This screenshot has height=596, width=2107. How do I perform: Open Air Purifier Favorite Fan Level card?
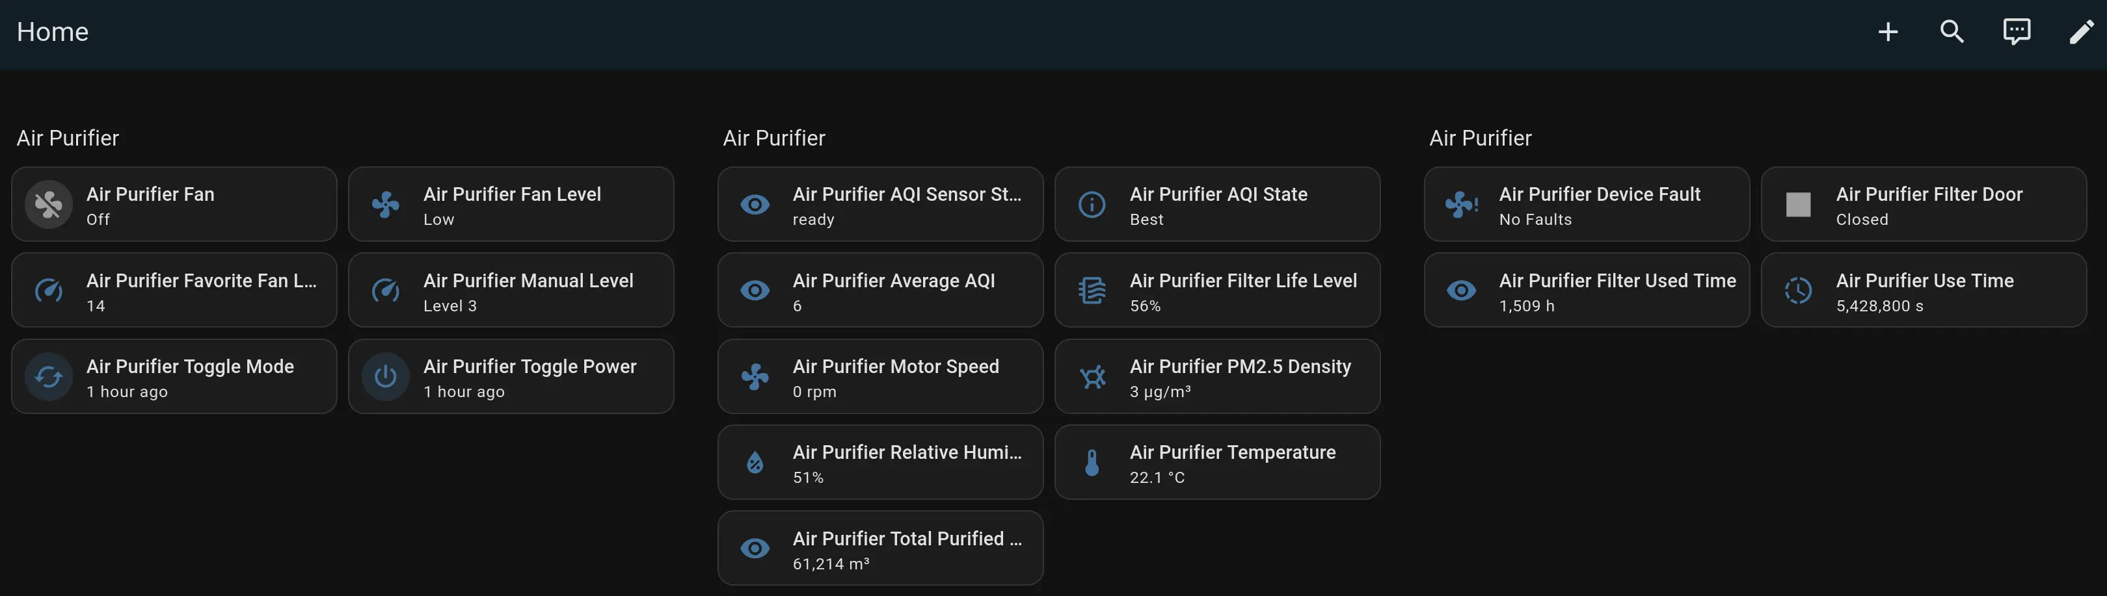pyautogui.click(x=174, y=291)
